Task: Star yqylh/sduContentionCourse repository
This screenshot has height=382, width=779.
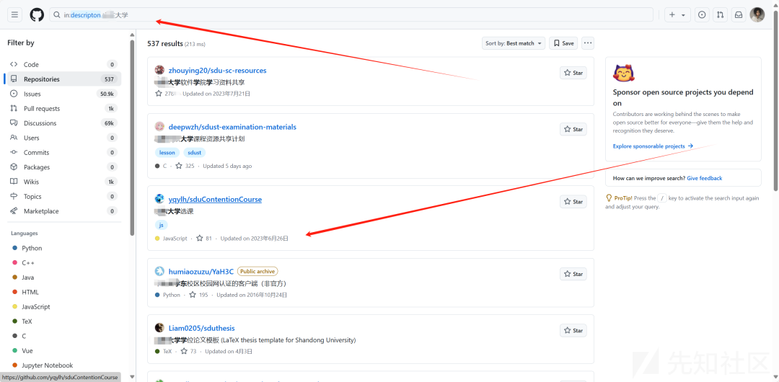Action: (x=573, y=202)
